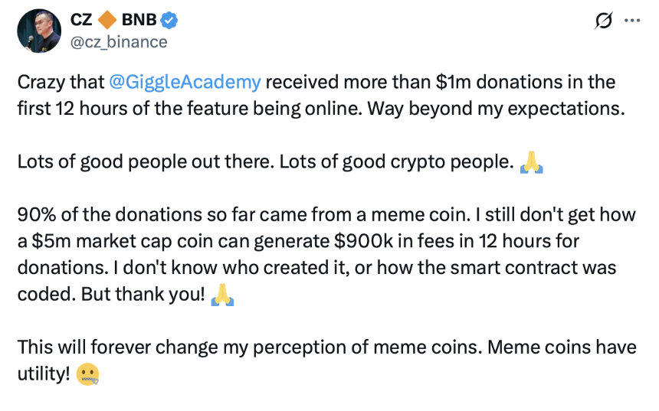Click the "CZ" display name
Image resolution: width=659 pixels, height=411 pixels.
click(81, 21)
